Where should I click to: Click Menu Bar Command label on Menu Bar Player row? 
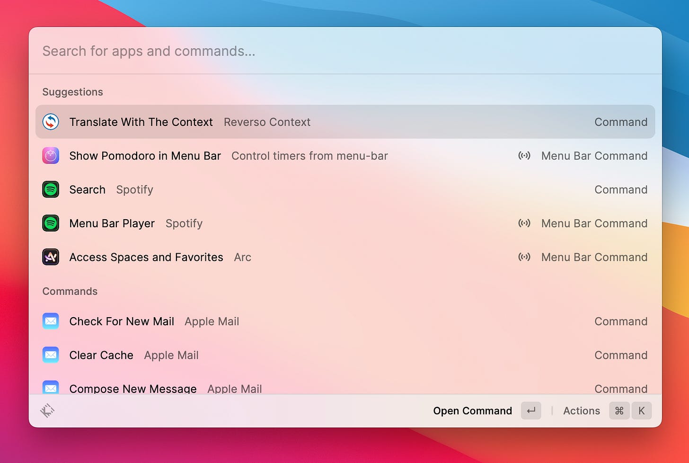coord(594,223)
